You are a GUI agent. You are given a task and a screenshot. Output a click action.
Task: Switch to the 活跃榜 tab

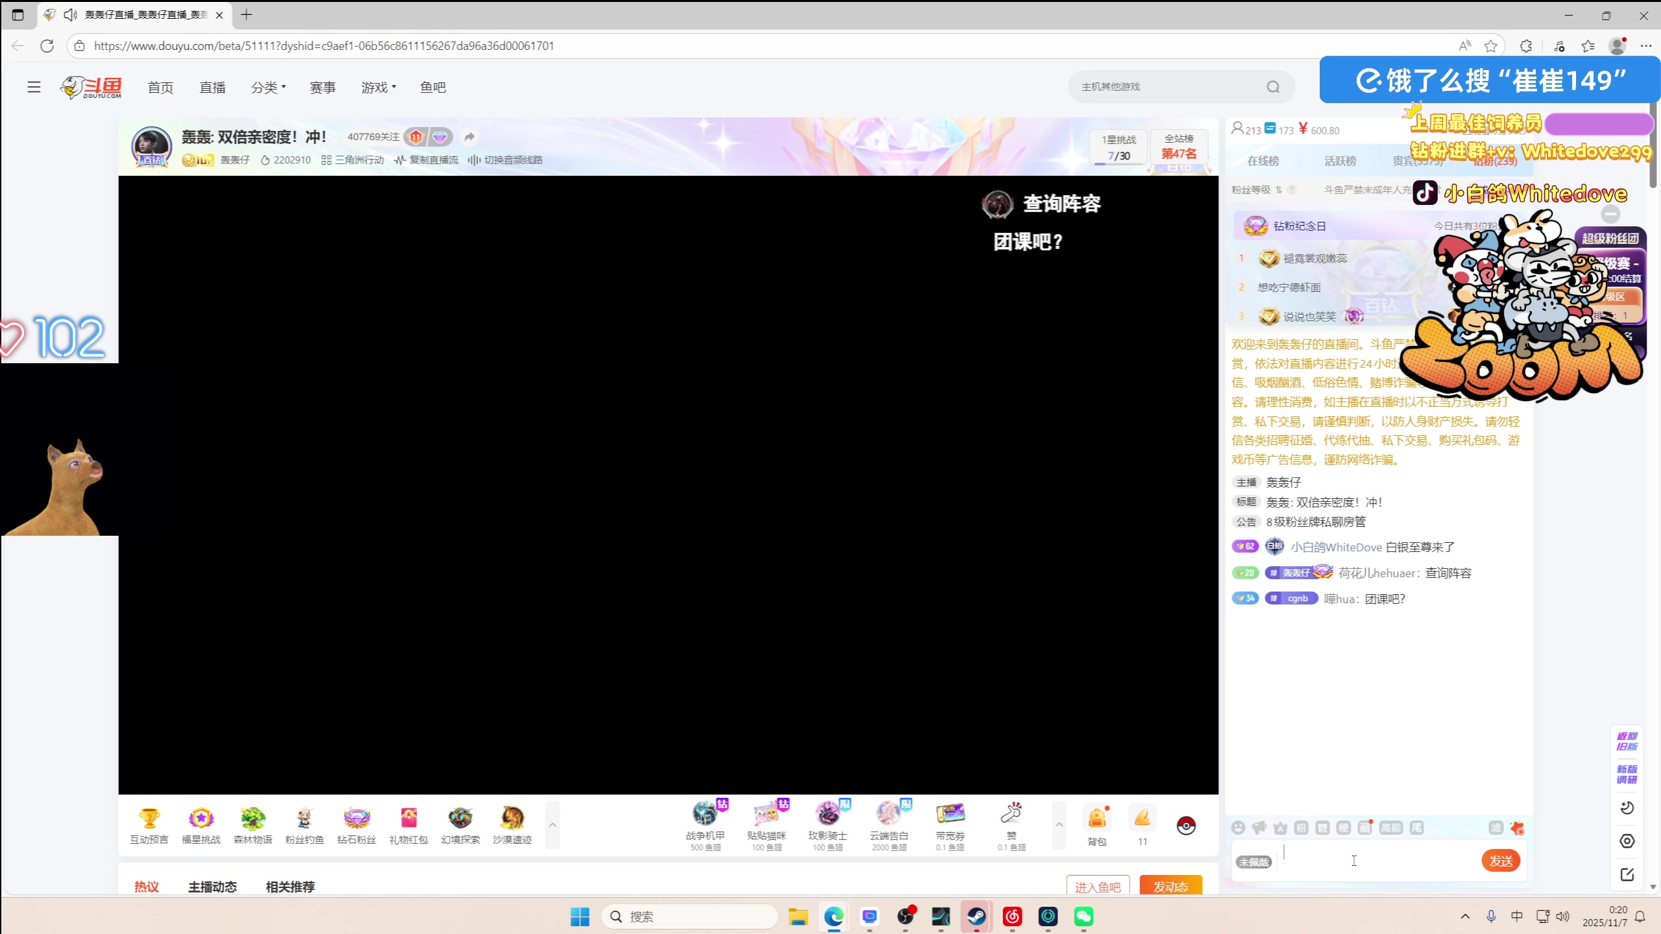click(x=1340, y=161)
